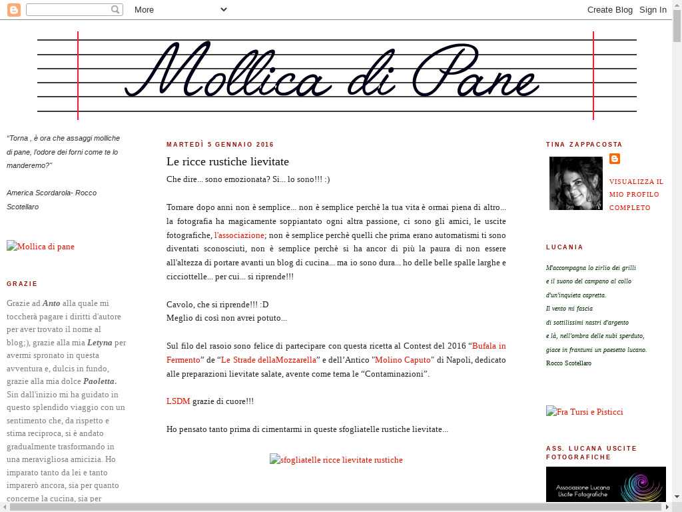
Task: Click the text America Scordarola- Rocco Scotellaro
Action: point(51,200)
